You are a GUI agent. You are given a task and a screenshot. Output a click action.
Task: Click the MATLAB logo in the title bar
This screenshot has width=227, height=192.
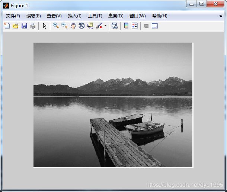click(x=6, y=6)
